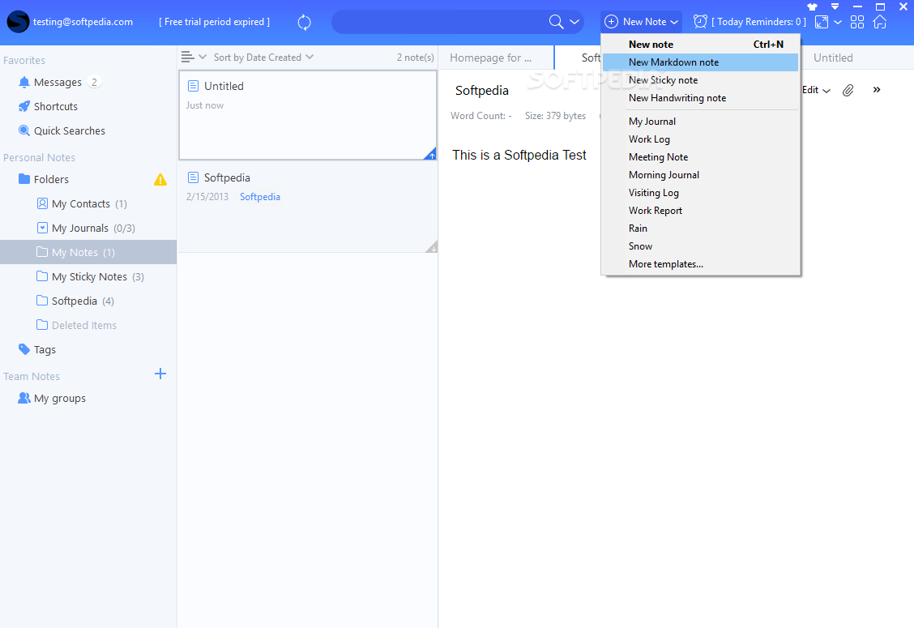Viewport: 914px width, 628px height.
Task: Click the Shortcuts rocket icon
Action: tap(23, 106)
